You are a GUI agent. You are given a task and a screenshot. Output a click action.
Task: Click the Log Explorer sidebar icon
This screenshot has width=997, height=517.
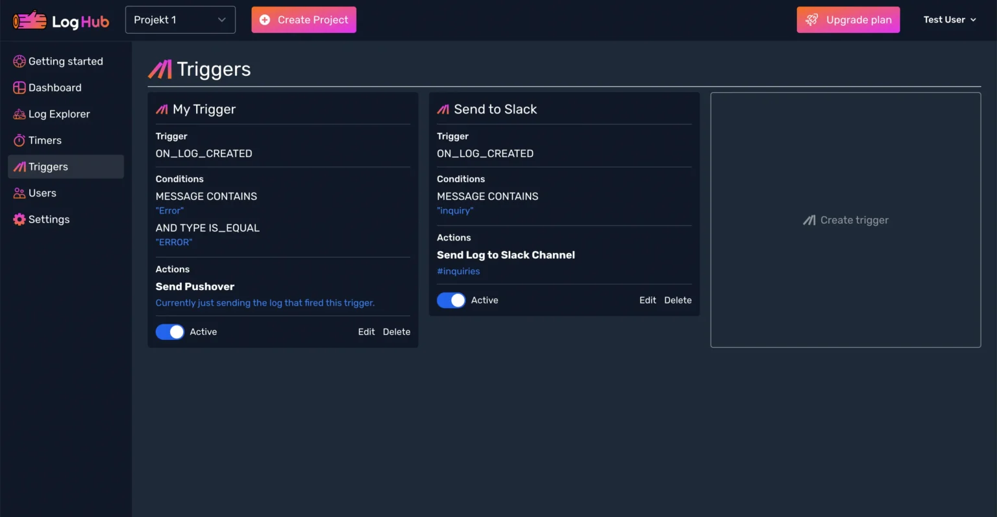[x=19, y=114]
